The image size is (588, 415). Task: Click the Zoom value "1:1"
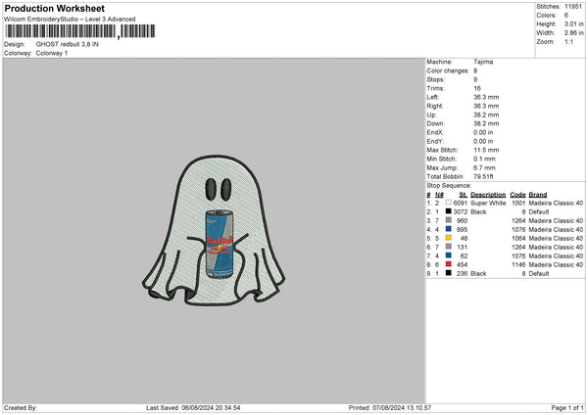click(568, 41)
